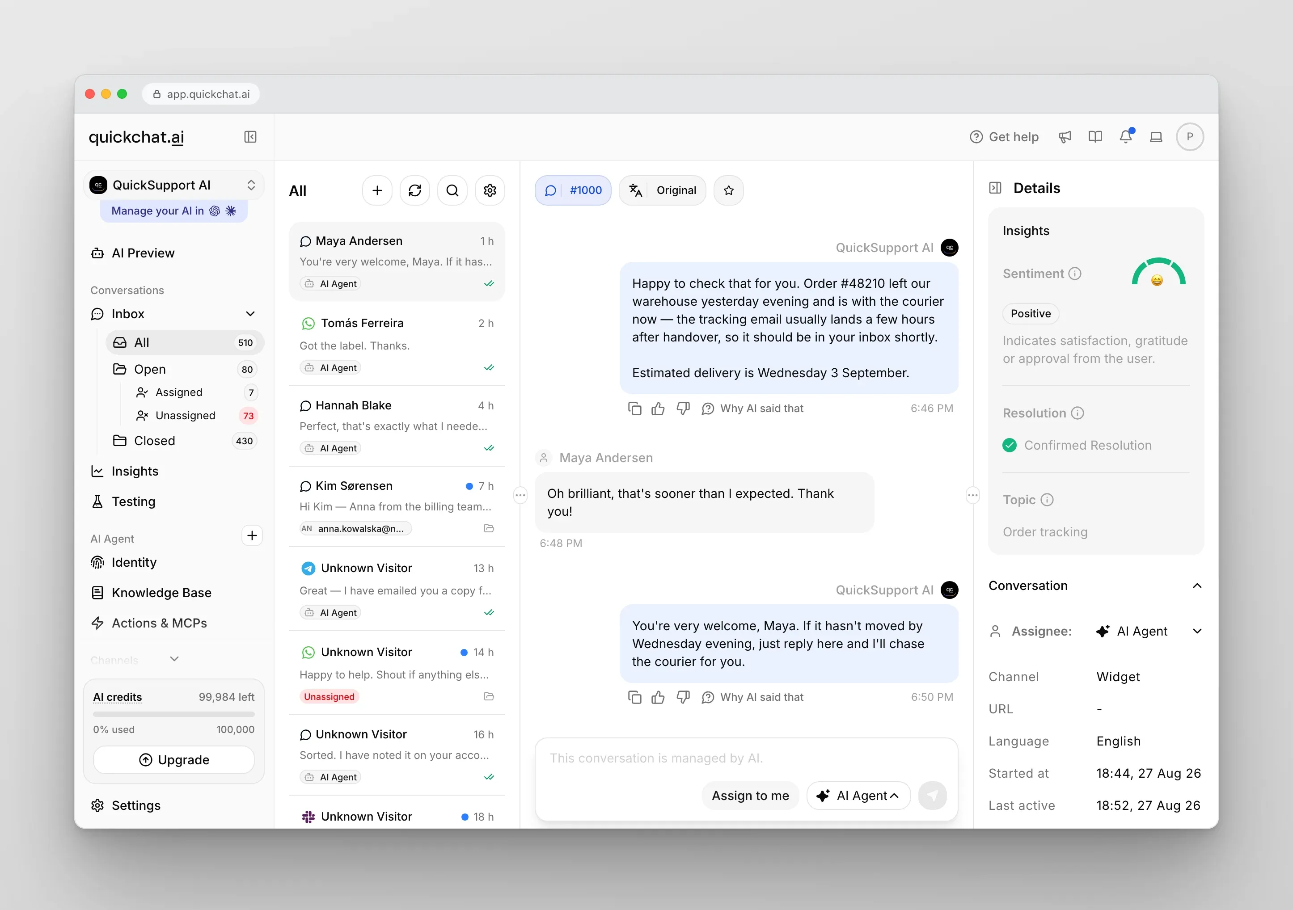Expand the Channels section chevron
This screenshot has width=1293, height=910.
[174, 659]
